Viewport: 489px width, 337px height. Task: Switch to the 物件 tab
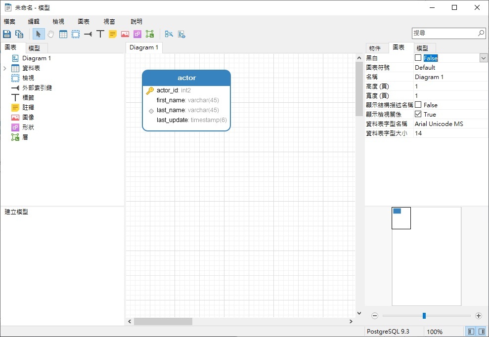pyautogui.click(x=375, y=48)
